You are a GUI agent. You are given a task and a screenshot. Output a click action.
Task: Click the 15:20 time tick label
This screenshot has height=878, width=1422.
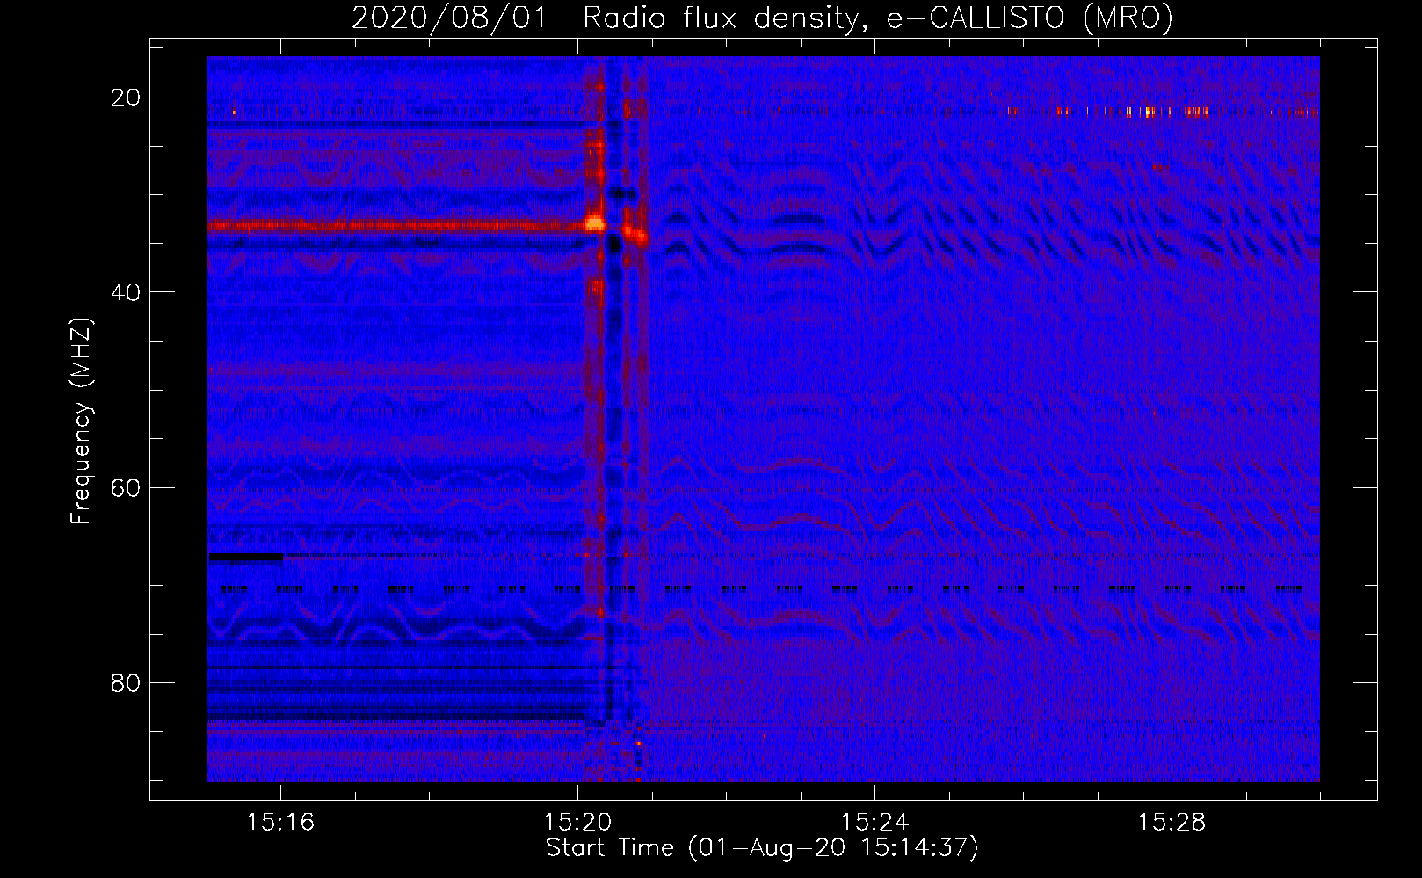click(577, 822)
